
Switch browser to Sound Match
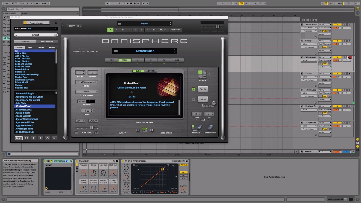[47, 42]
